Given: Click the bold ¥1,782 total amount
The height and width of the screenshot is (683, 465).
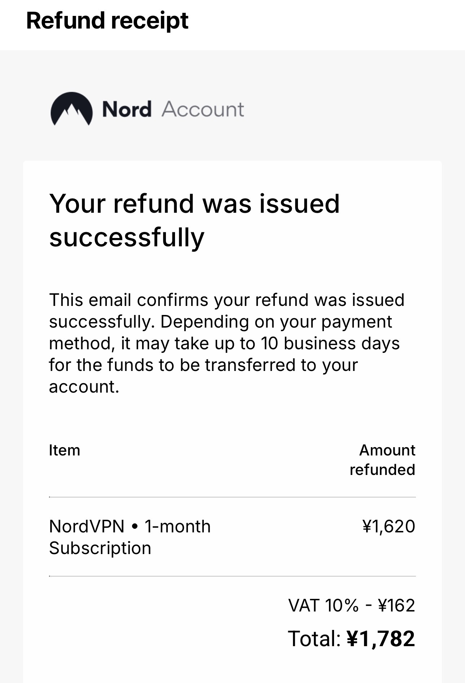Looking at the screenshot, I should tap(381, 639).
